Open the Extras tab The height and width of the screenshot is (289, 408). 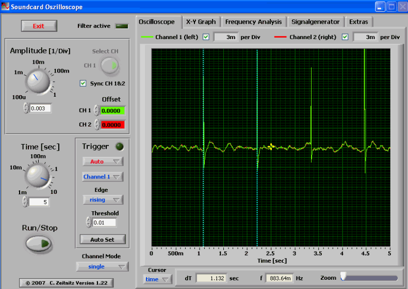358,22
